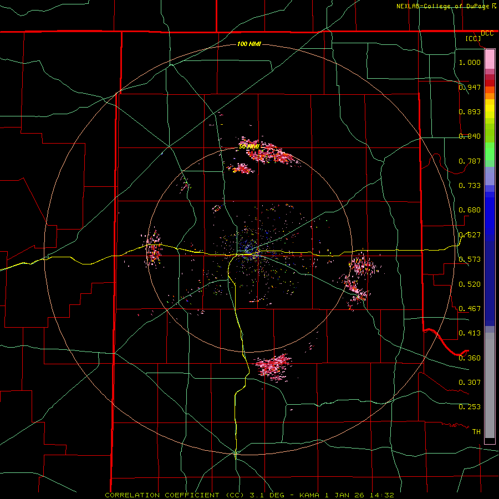
Task: Click the 0.253 scale value
Action: pos(470,407)
